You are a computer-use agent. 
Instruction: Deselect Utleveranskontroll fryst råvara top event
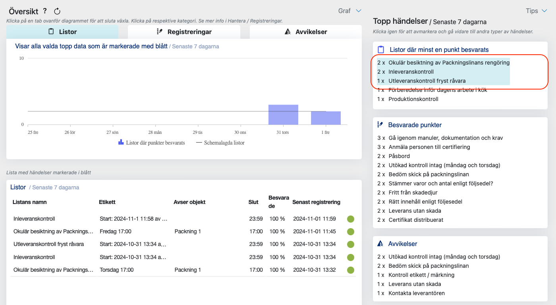tap(443, 81)
